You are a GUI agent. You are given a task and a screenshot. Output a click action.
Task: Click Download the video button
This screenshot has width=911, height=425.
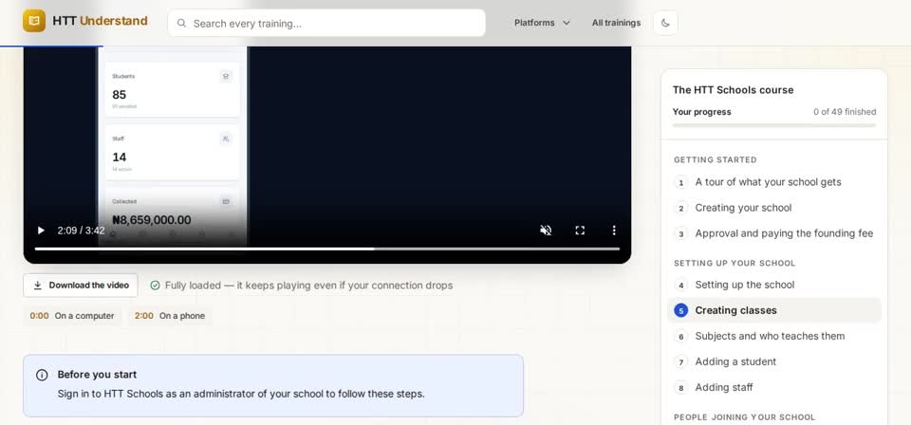[x=81, y=286]
